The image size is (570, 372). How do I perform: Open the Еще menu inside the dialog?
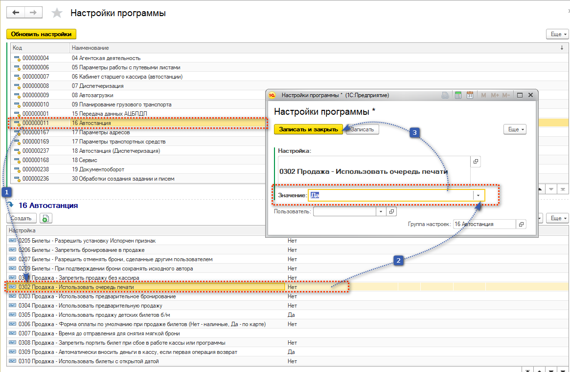(514, 129)
